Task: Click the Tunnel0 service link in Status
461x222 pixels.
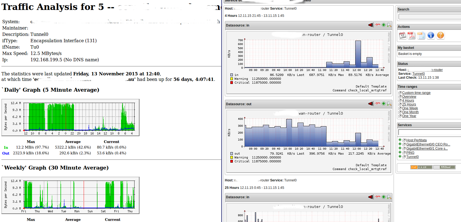Action: pyautogui.click(x=418, y=74)
